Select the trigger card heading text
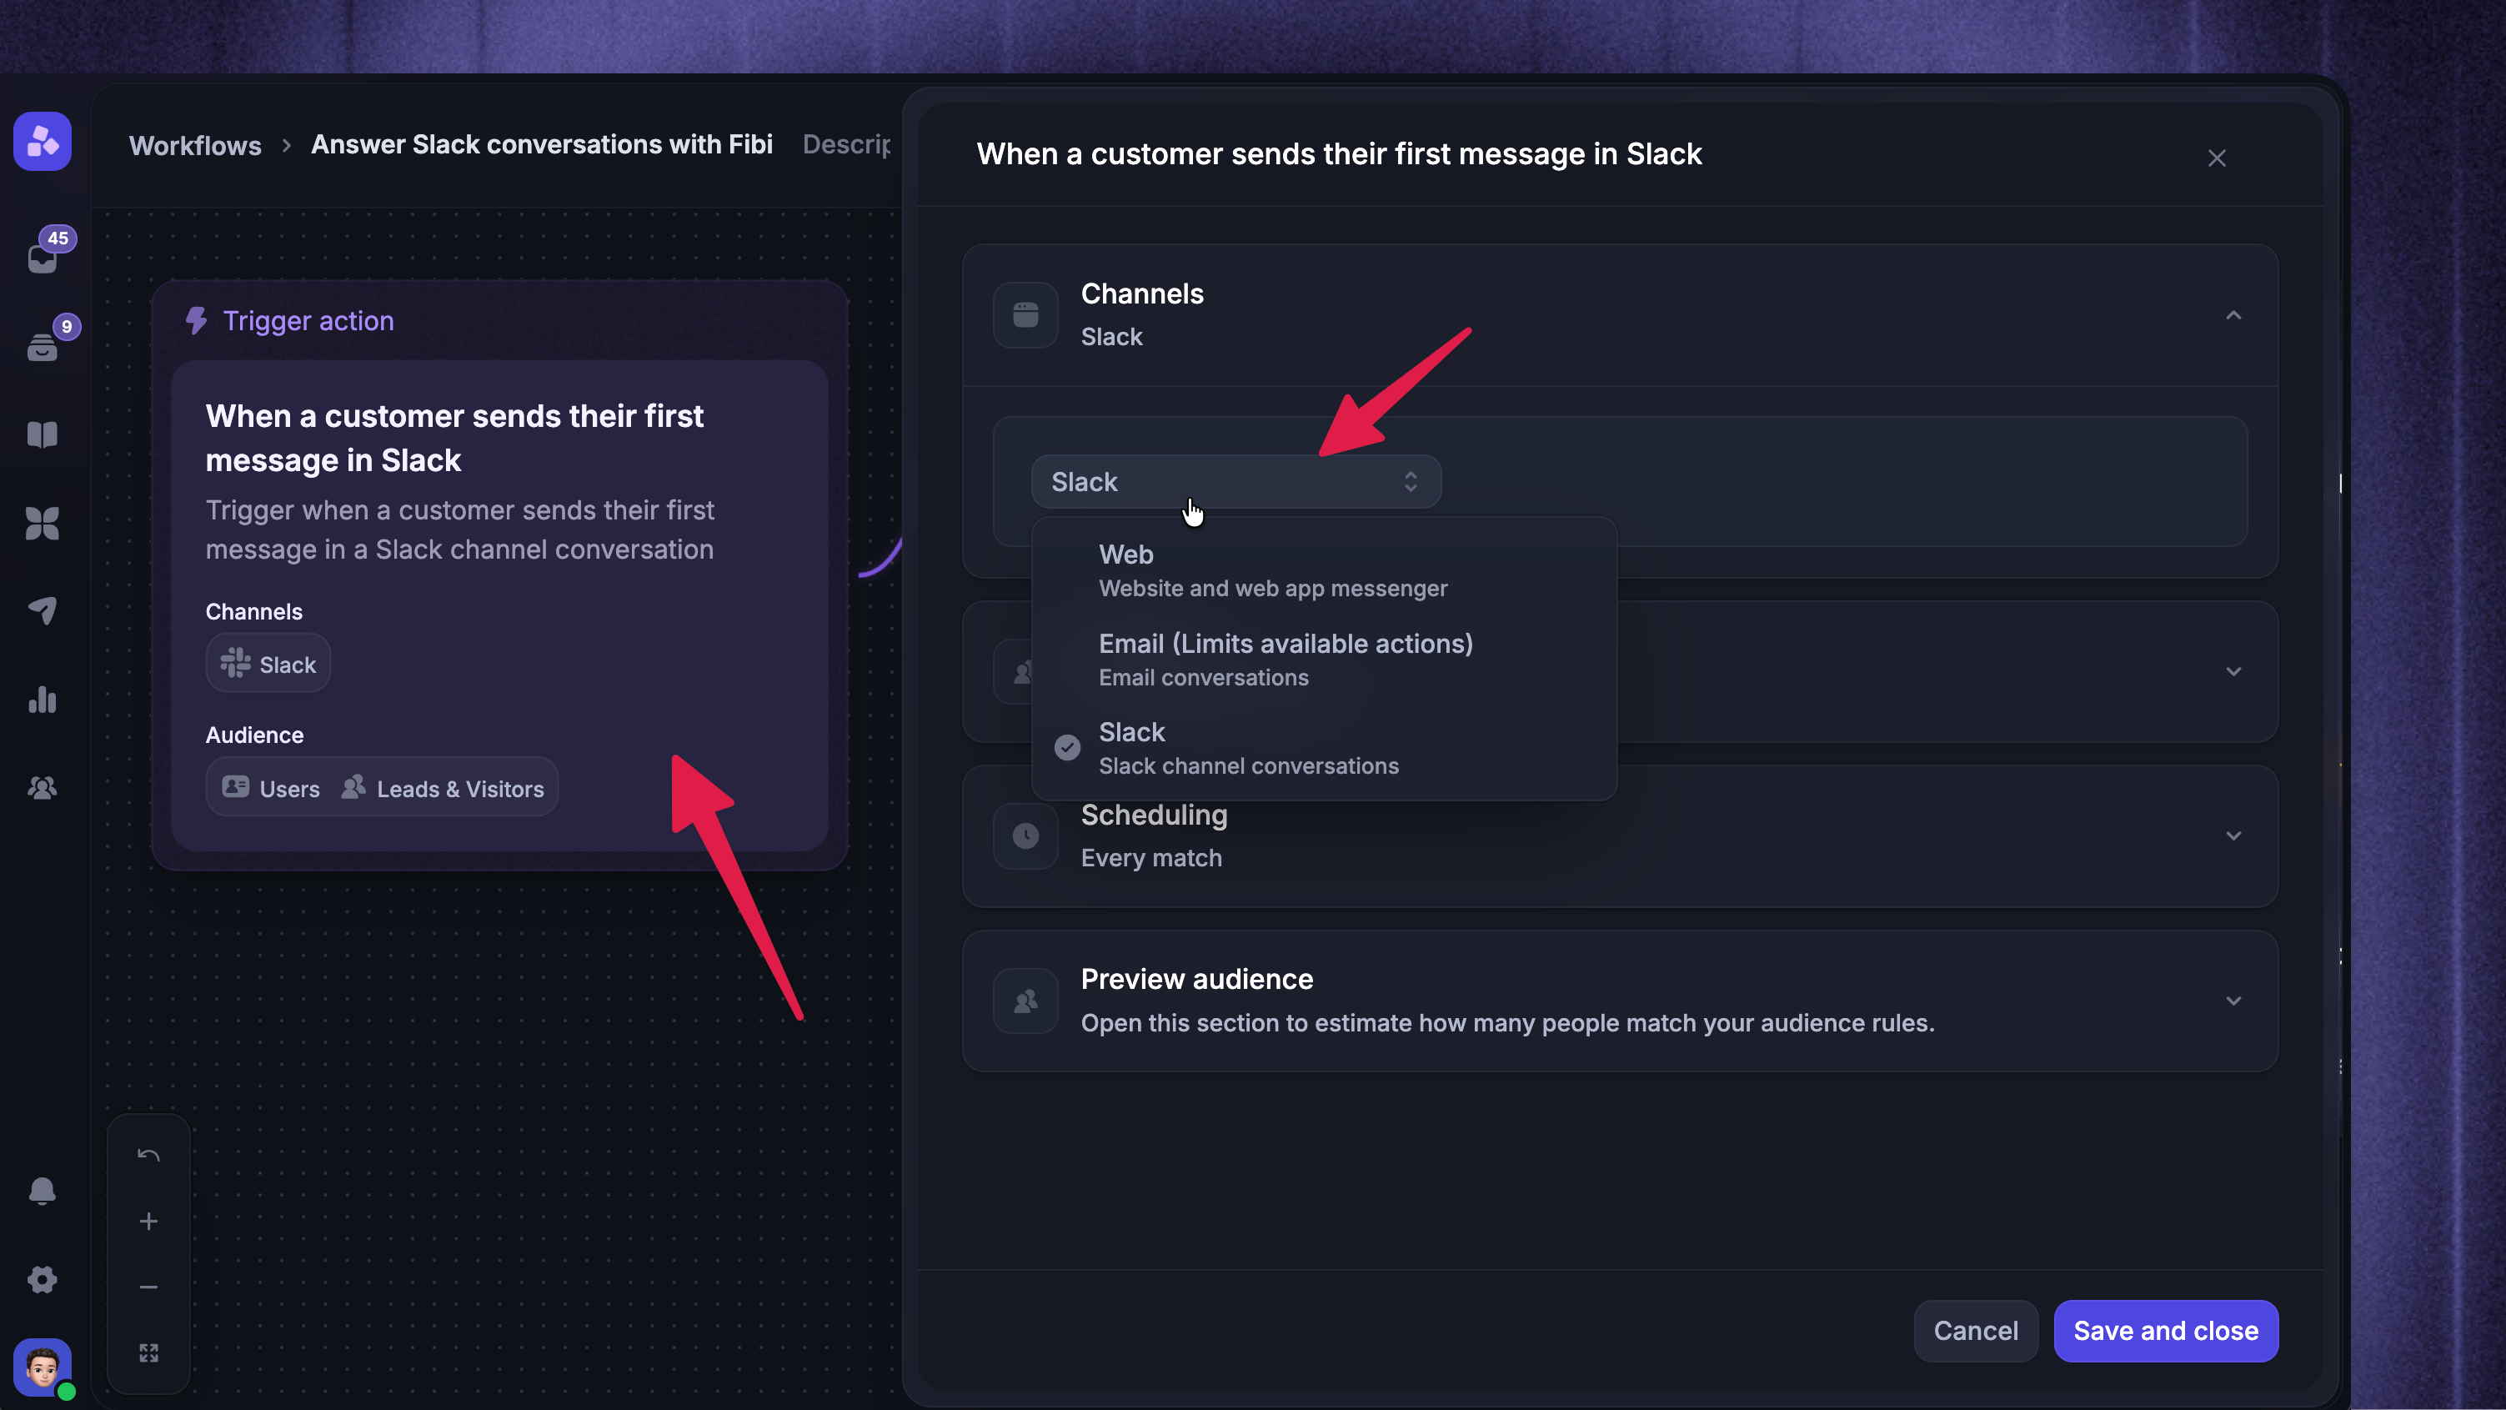The width and height of the screenshot is (2506, 1410). [454, 438]
